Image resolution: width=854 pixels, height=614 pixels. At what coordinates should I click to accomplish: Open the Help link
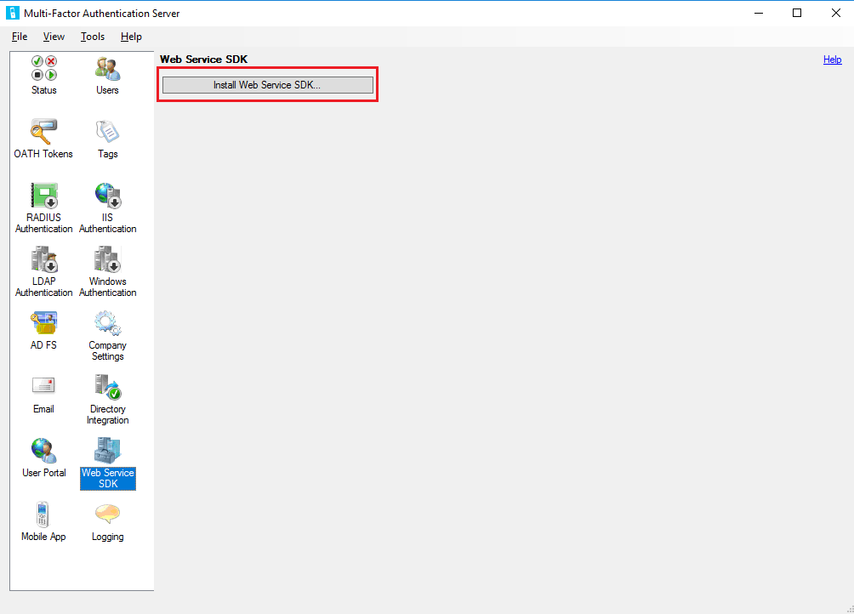click(x=832, y=59)
